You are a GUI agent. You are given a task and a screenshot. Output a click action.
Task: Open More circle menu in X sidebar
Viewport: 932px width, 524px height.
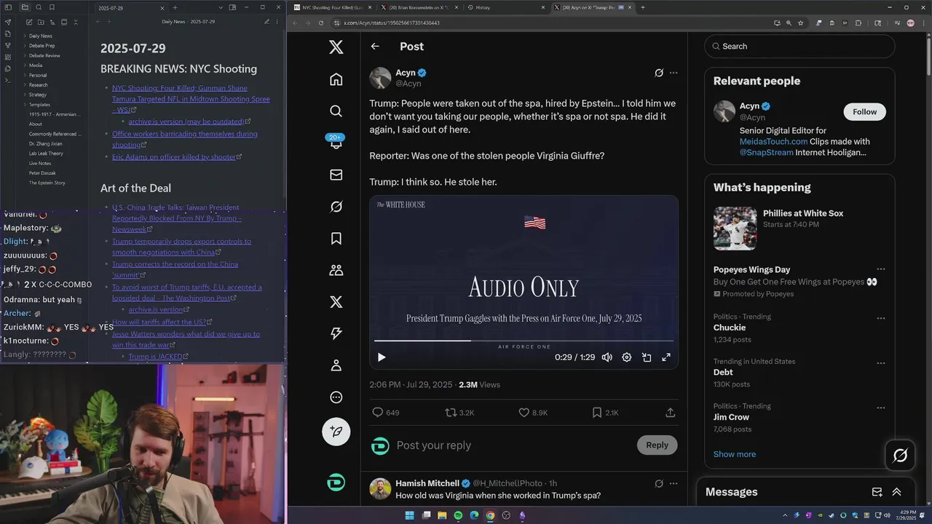coord(336,397)
